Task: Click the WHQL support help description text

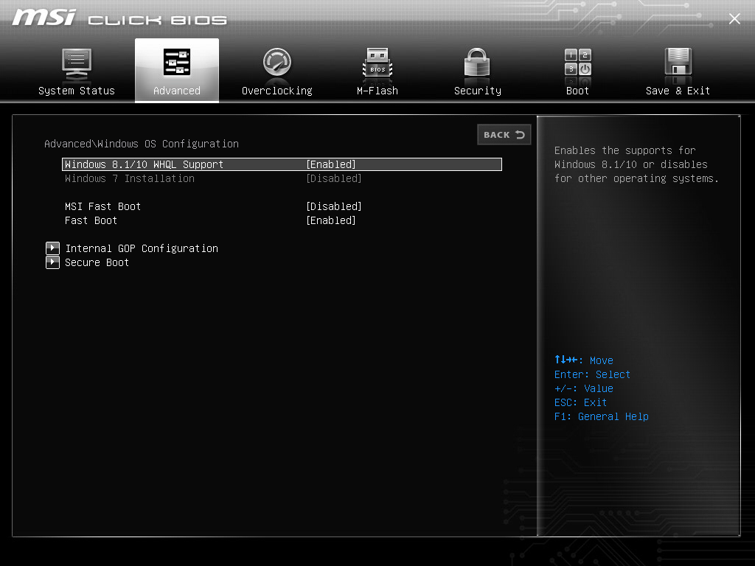Action: coord(636,164)
